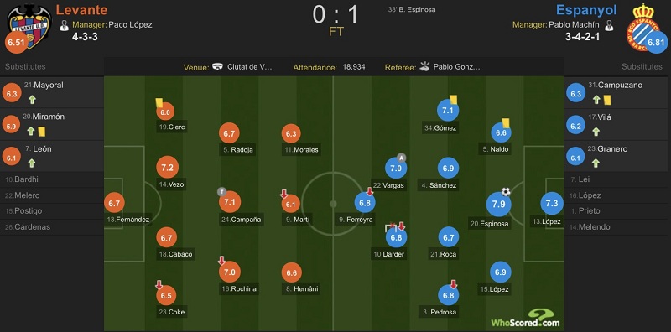Click the referee whistle icon
Viewport: 671px width, 332px height.
[x=424, y=67]
